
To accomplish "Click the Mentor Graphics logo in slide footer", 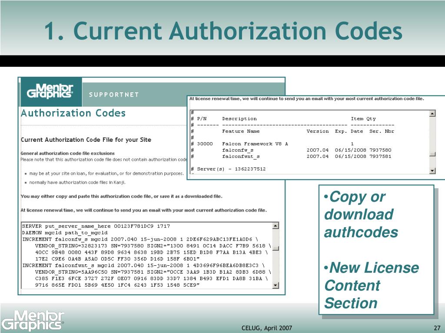I will pyautogui.click(x=32, y=321).
